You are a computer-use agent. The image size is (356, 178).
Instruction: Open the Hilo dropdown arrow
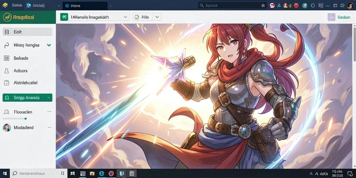click(157, 17)
